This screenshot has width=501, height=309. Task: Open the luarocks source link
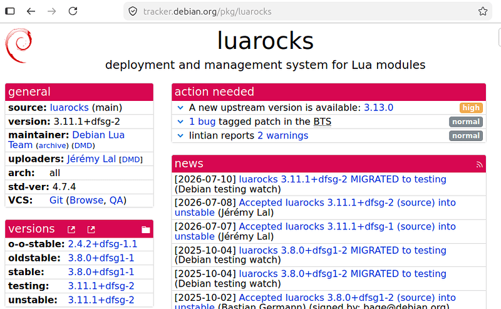tap(69, 107)
